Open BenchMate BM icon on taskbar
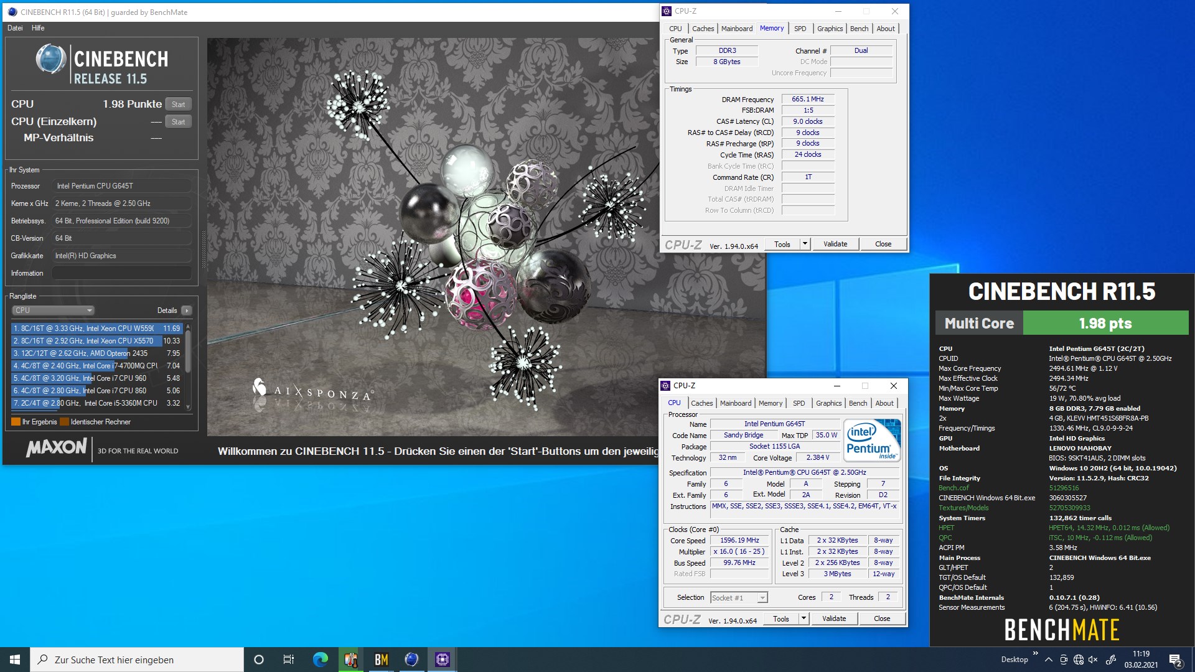 [x=381, y=660]
